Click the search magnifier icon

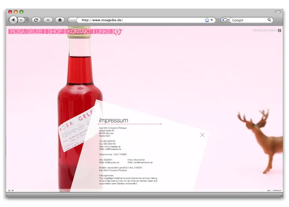[270, 20]
